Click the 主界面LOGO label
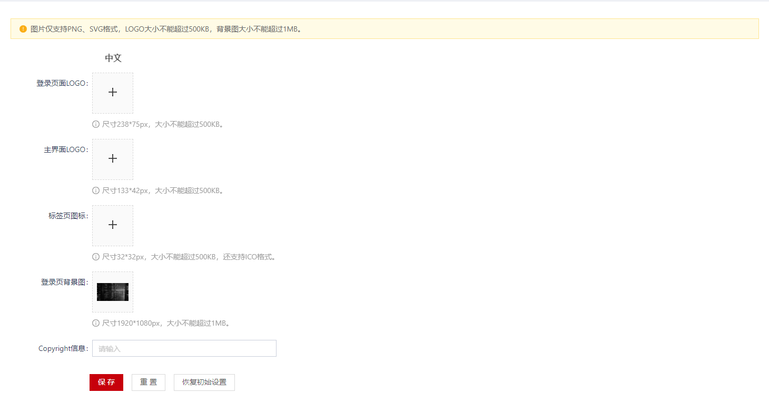 66,149
